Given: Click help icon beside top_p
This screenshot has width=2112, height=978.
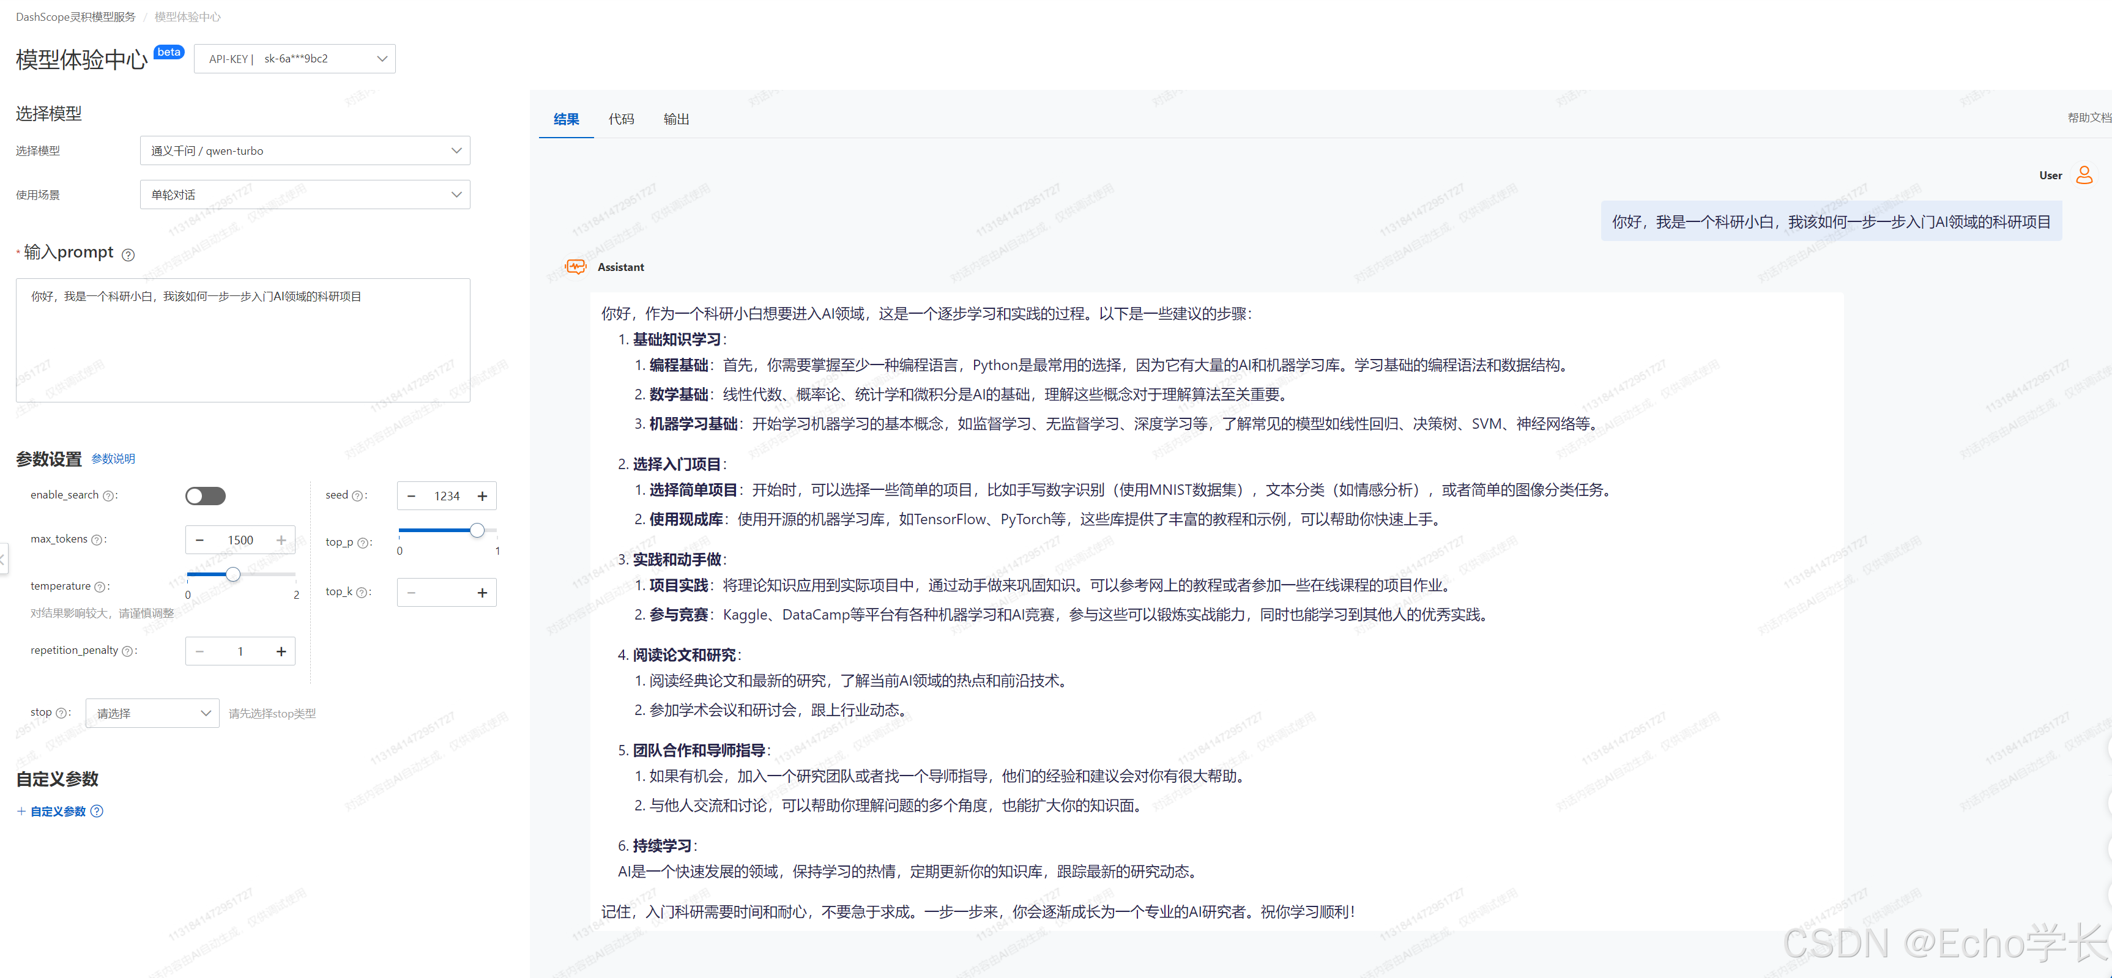Looking at the screenshot, I should click(362, 543).
